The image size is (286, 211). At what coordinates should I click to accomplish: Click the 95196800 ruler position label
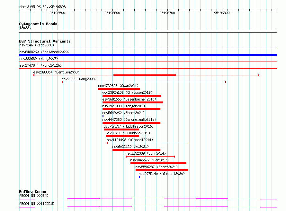222,13
